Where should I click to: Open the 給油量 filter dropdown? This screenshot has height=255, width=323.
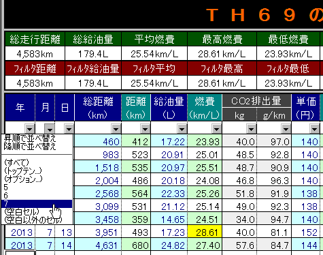click(182, 129)
